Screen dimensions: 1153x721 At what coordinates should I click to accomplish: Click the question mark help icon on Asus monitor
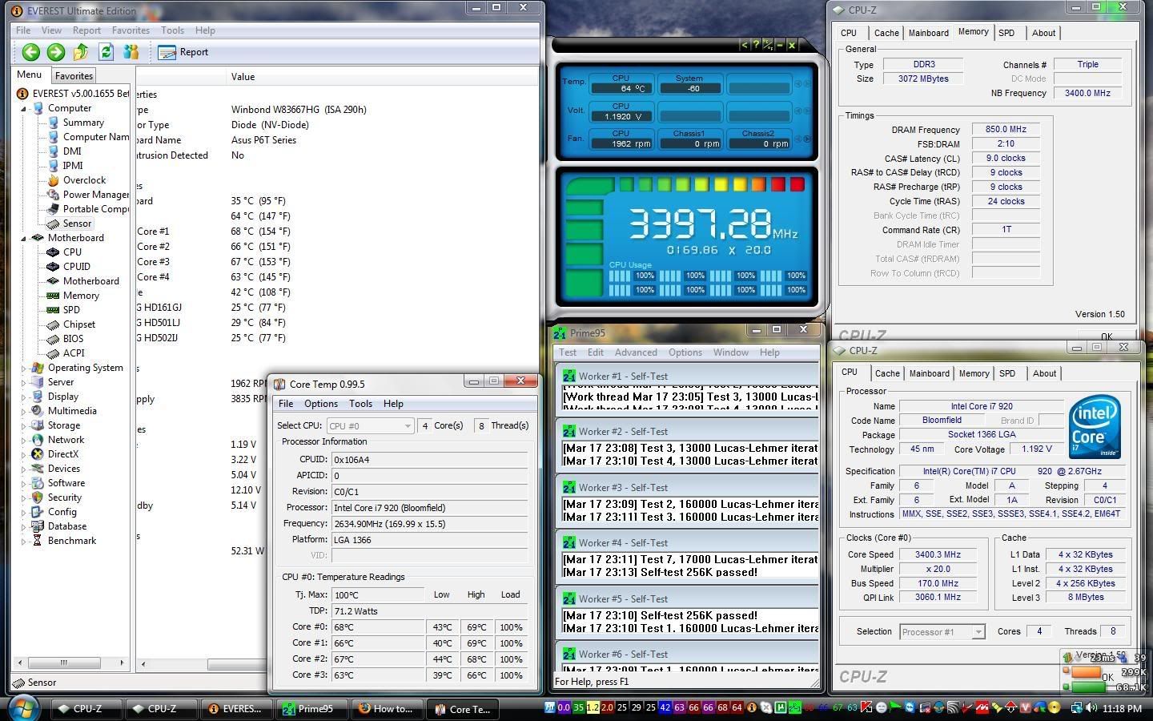[x=755, y=45]
